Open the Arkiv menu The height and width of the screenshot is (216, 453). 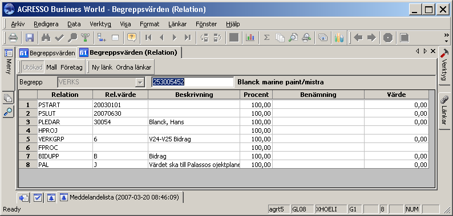(x=18, y=24)
